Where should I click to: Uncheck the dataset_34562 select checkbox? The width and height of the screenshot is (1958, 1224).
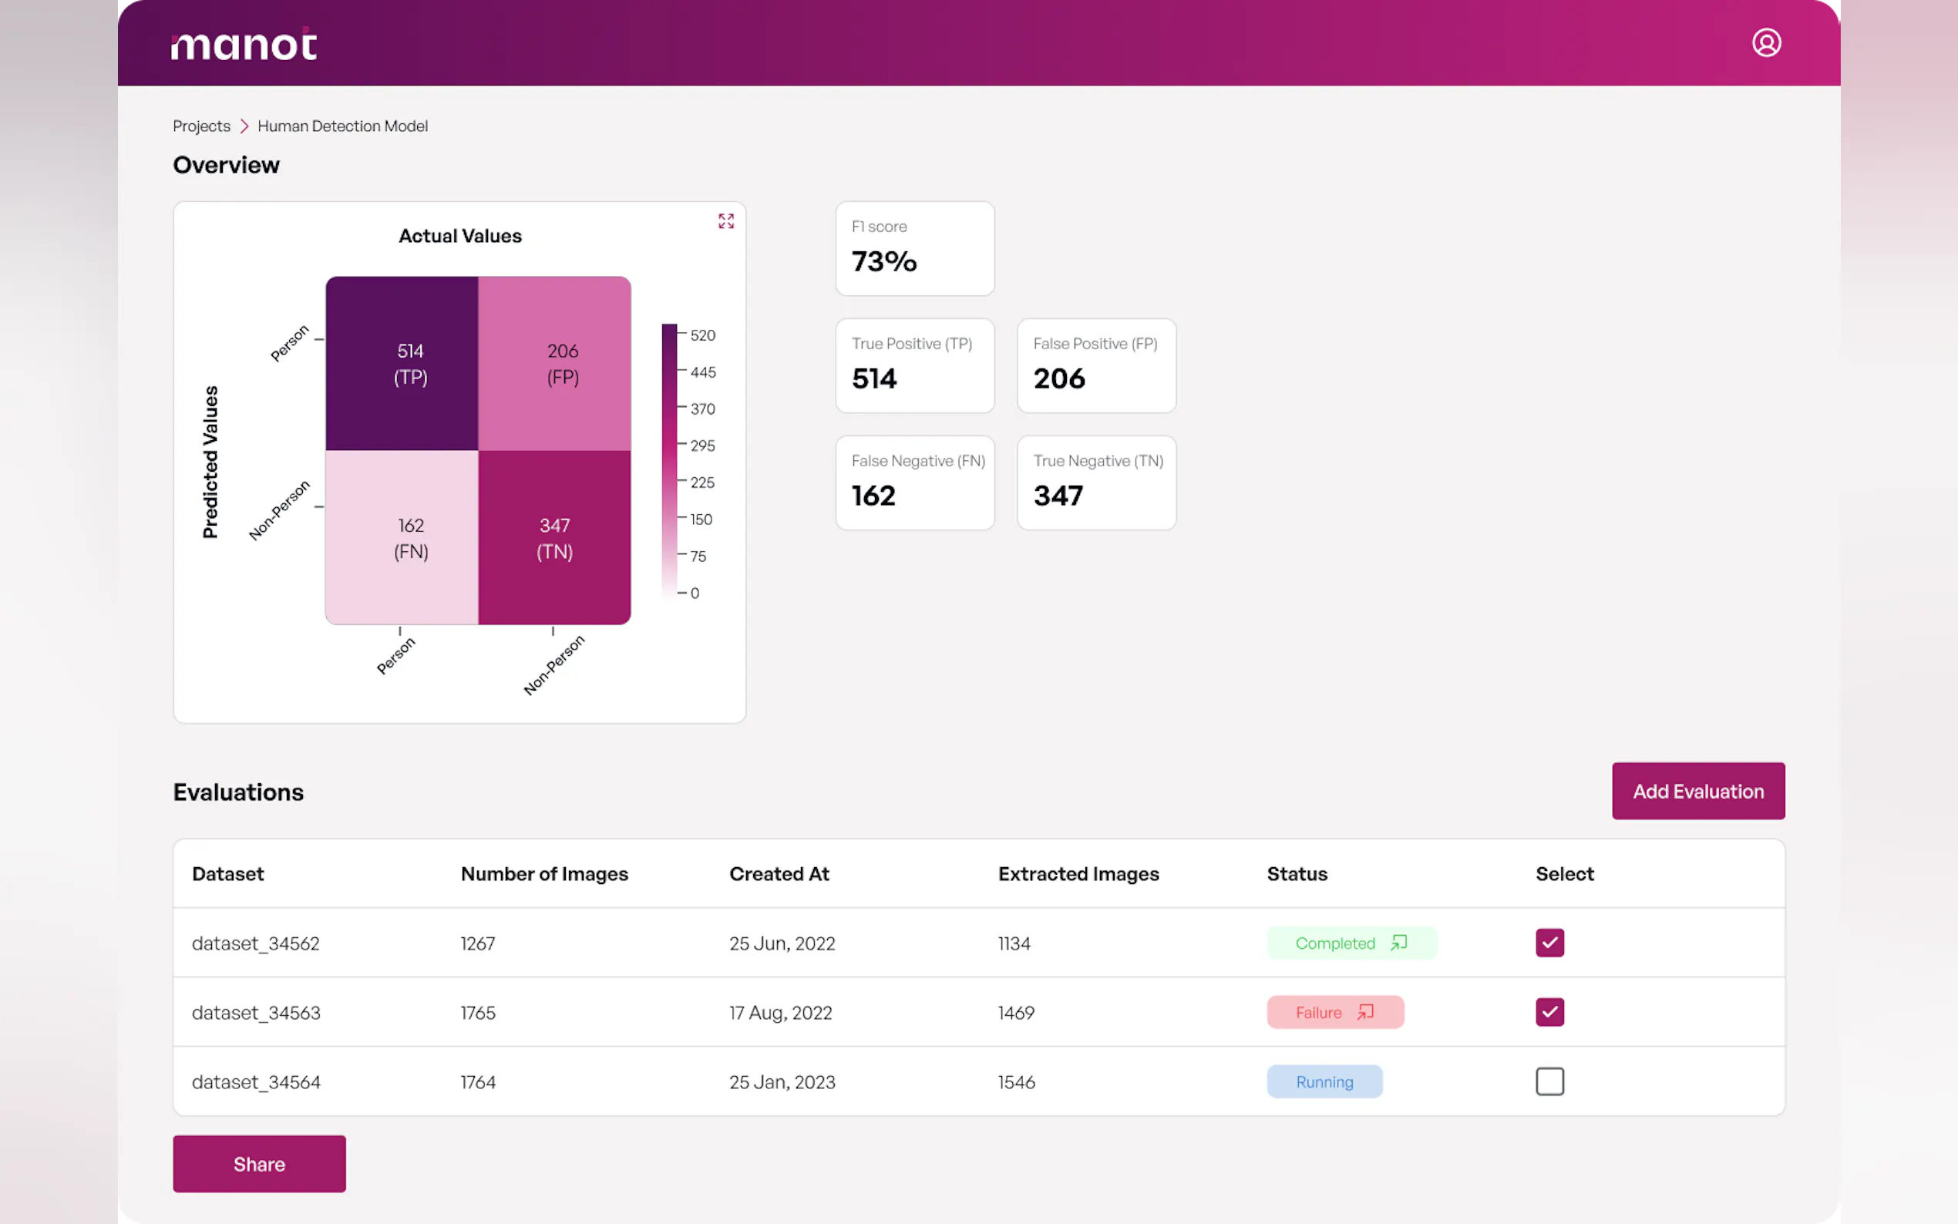click(x=1549, y=943)
